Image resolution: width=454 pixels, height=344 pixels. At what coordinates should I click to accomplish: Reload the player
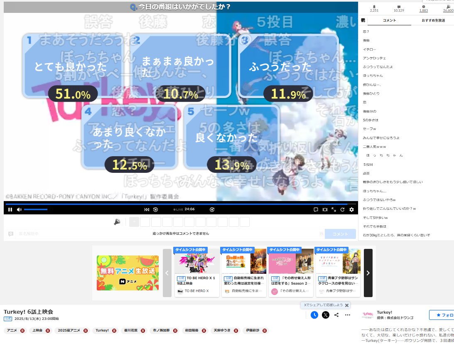click(x=343, y=210)
